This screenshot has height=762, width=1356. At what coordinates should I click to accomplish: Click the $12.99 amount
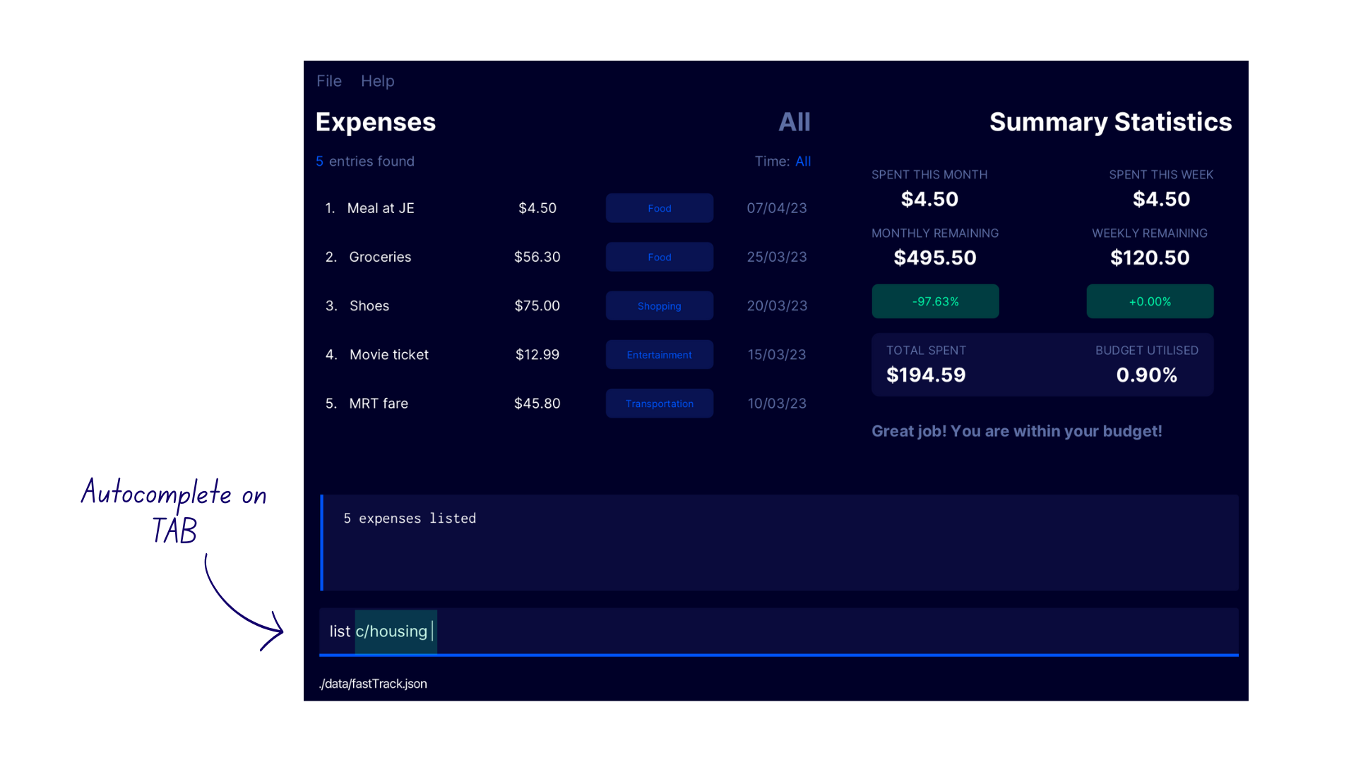[537, 354]
